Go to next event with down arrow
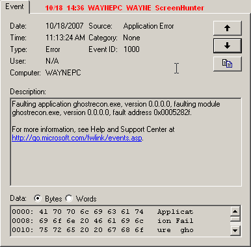This screenshot has width=251, height=247. [x=228, y=45]
